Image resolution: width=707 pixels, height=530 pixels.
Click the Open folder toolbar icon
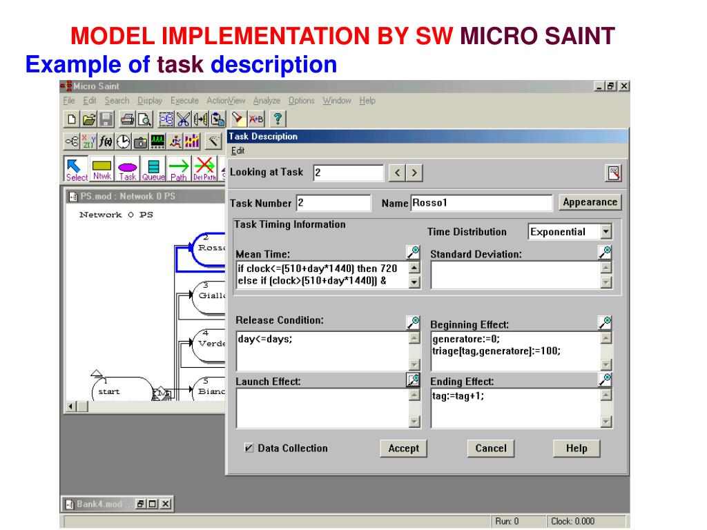coord(89,119)
